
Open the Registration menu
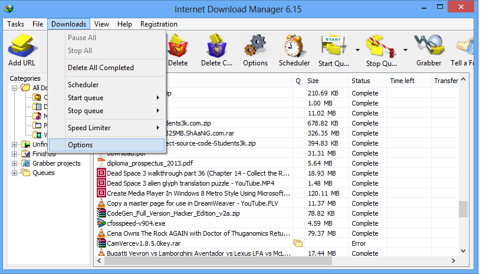pos(159,24)
